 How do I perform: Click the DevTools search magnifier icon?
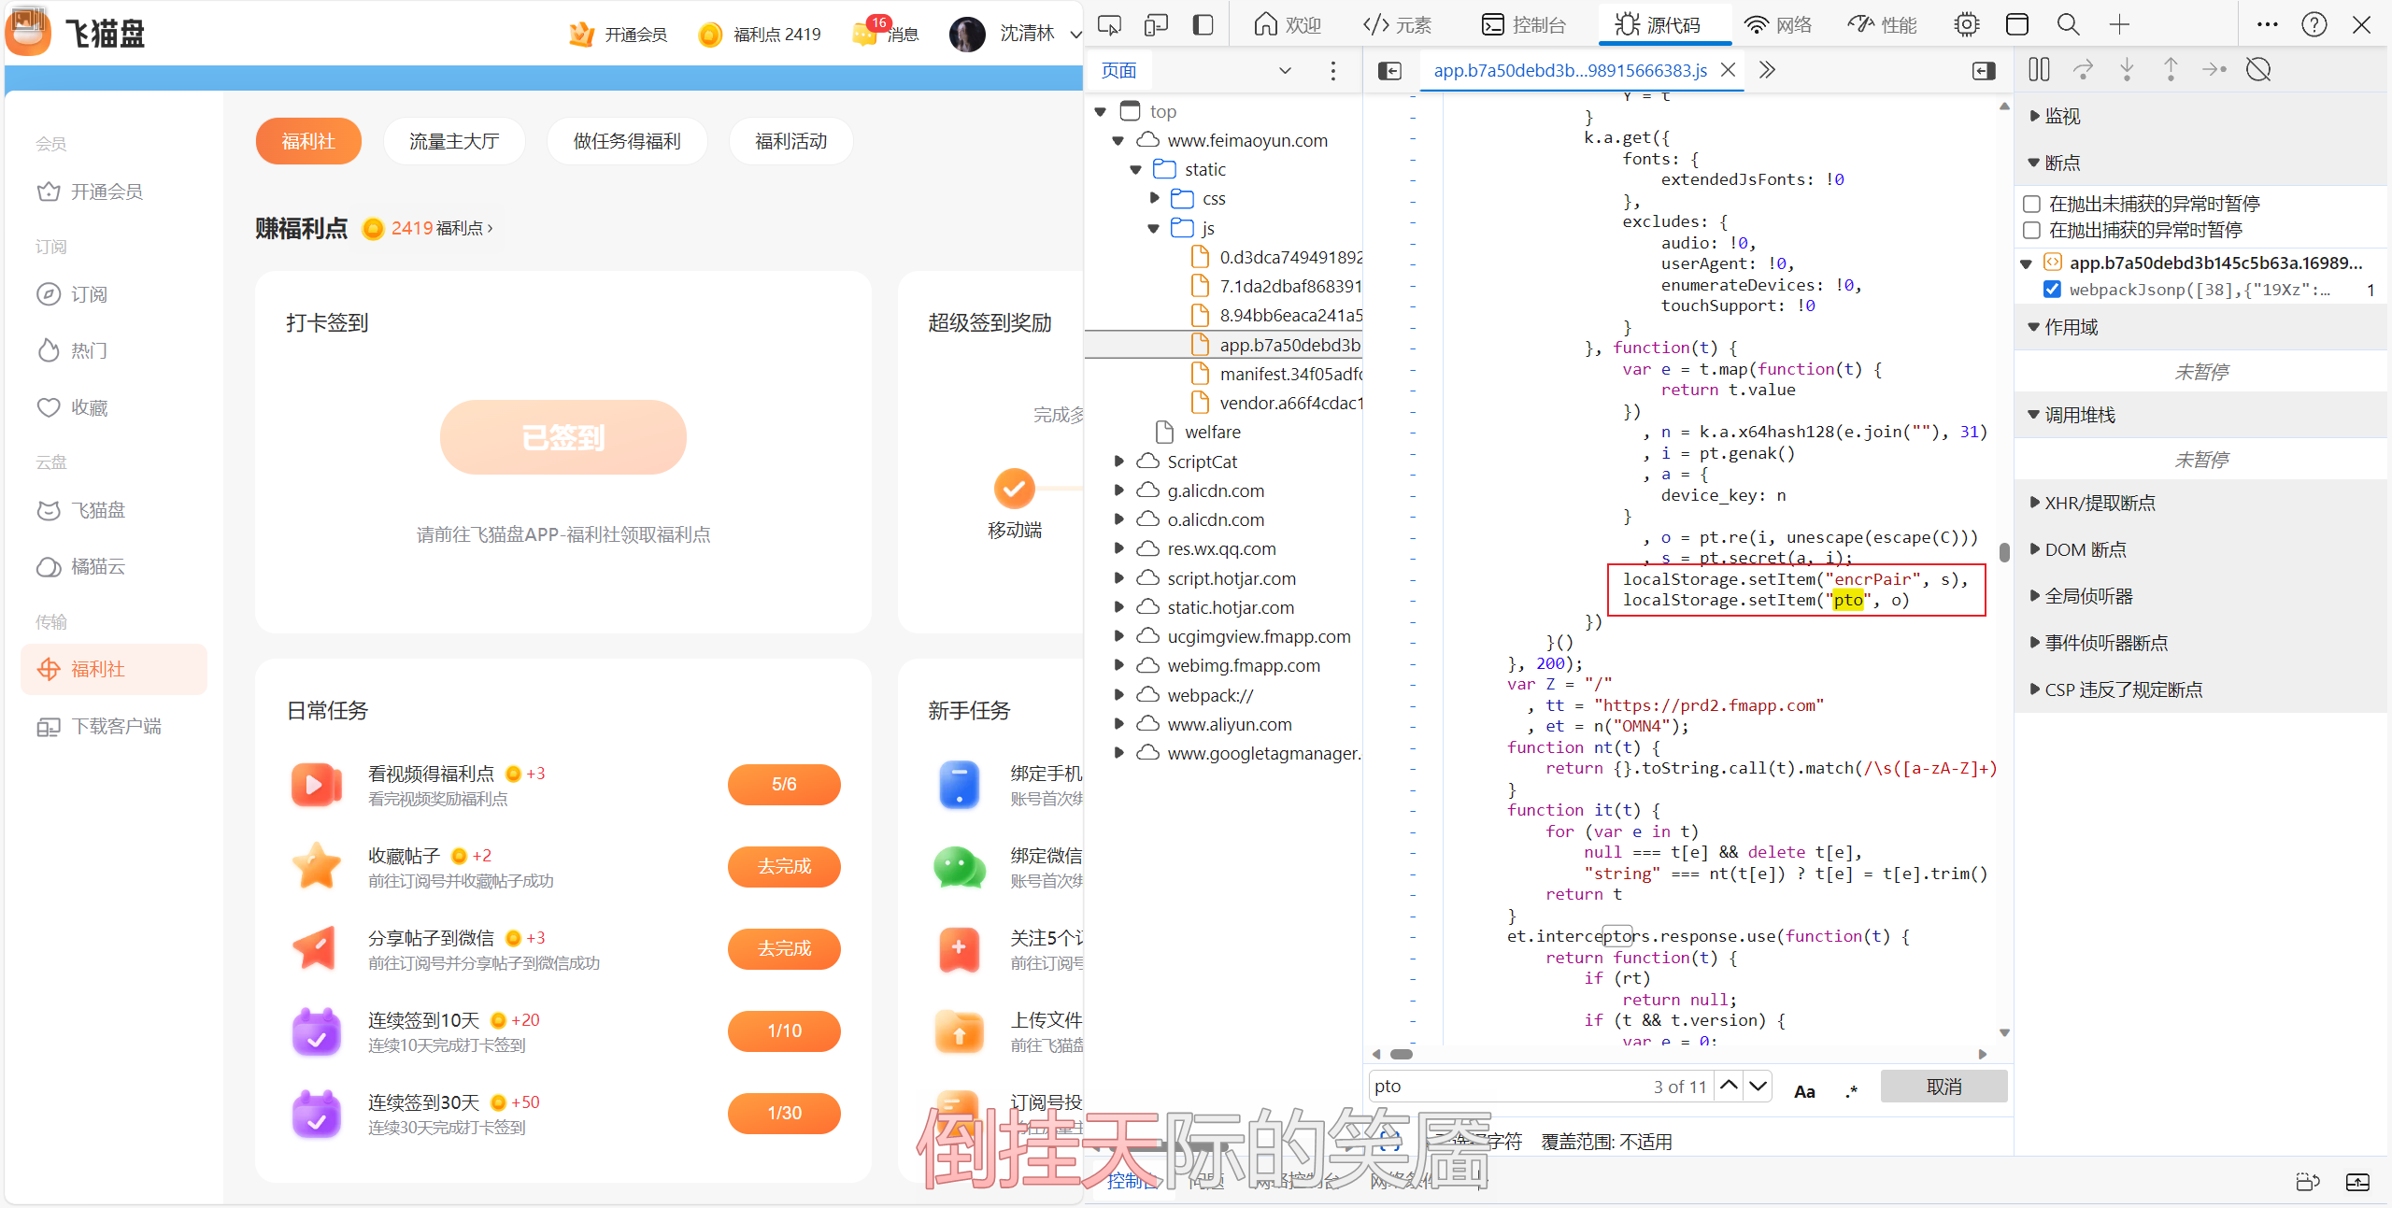point(2068,25)
